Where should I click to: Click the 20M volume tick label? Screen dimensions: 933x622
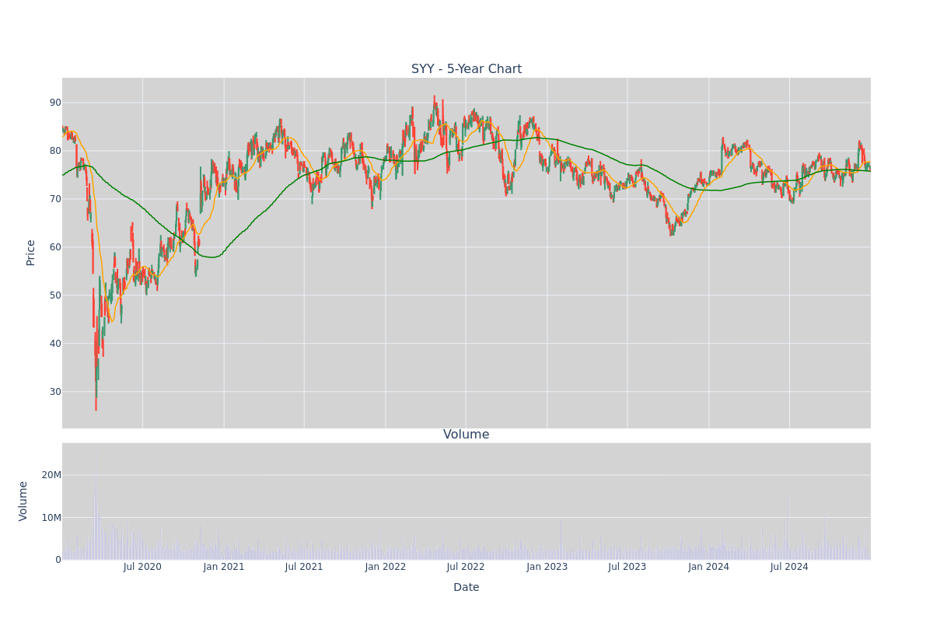(x=52, y=475)
